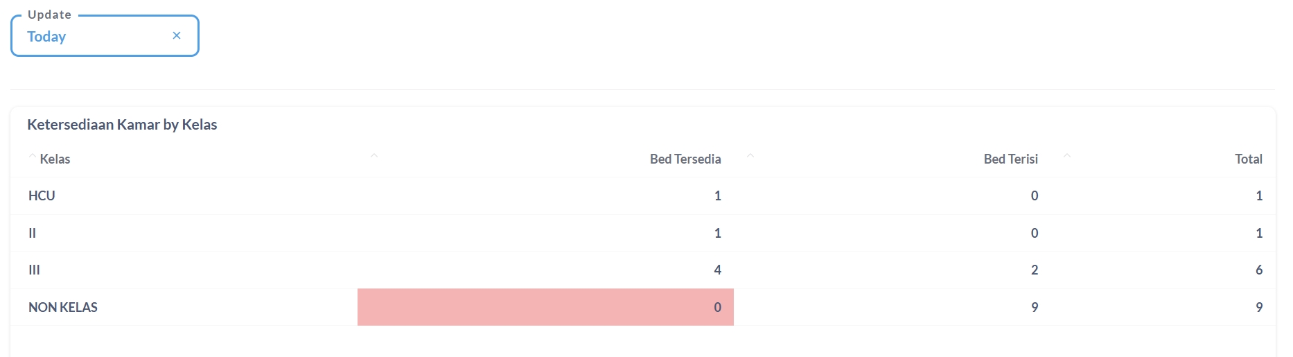Select the NON KELAS row label
Image resolution: width=1293 pixels, height=357 pixels.
click(63, 308)
